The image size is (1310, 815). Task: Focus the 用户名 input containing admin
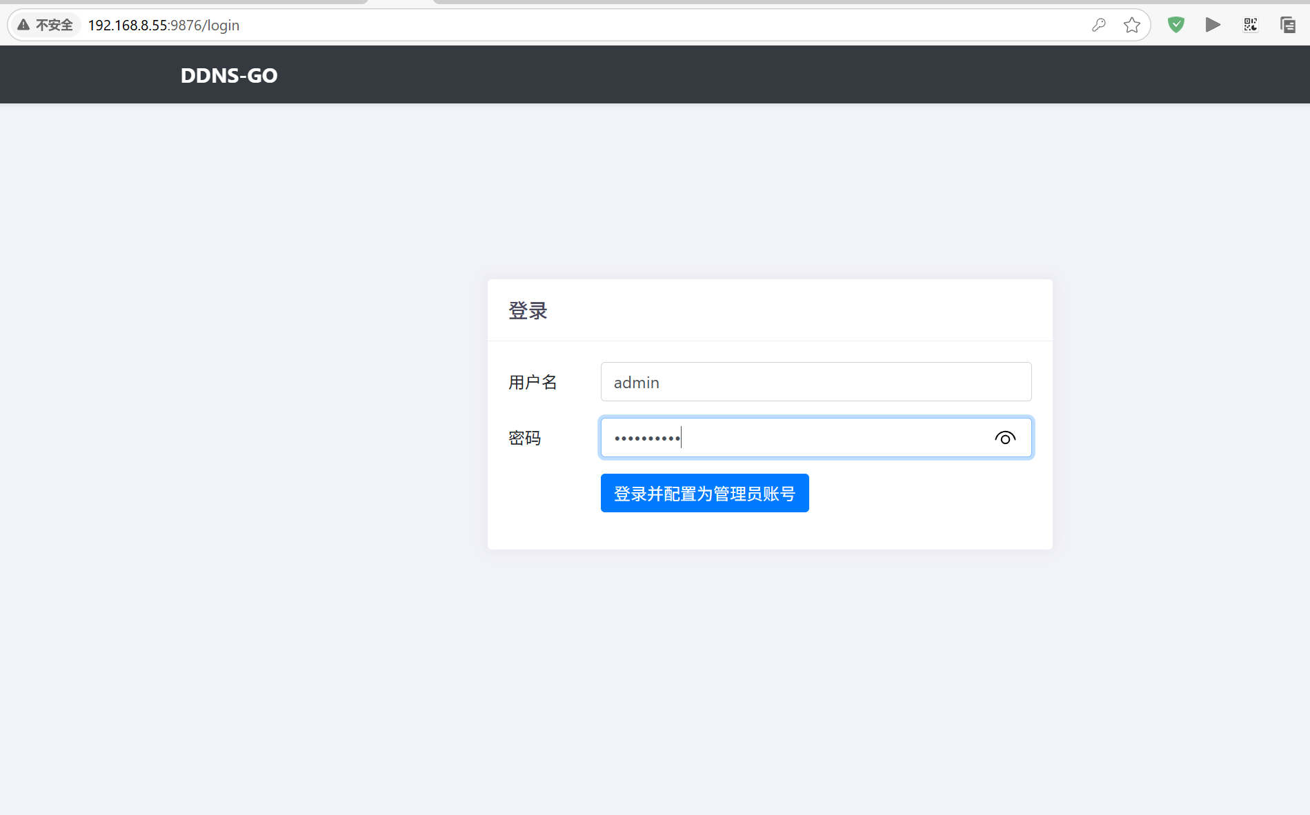pos(816,381)
